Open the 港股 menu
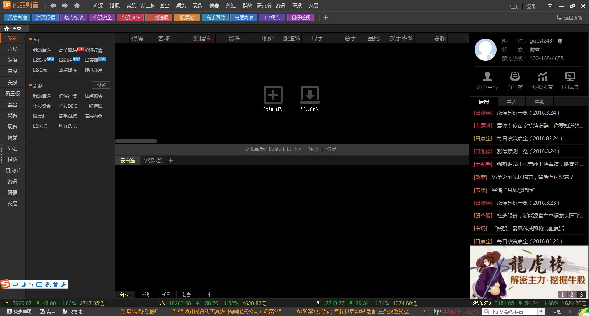589x316 pixels. (115, 6)
